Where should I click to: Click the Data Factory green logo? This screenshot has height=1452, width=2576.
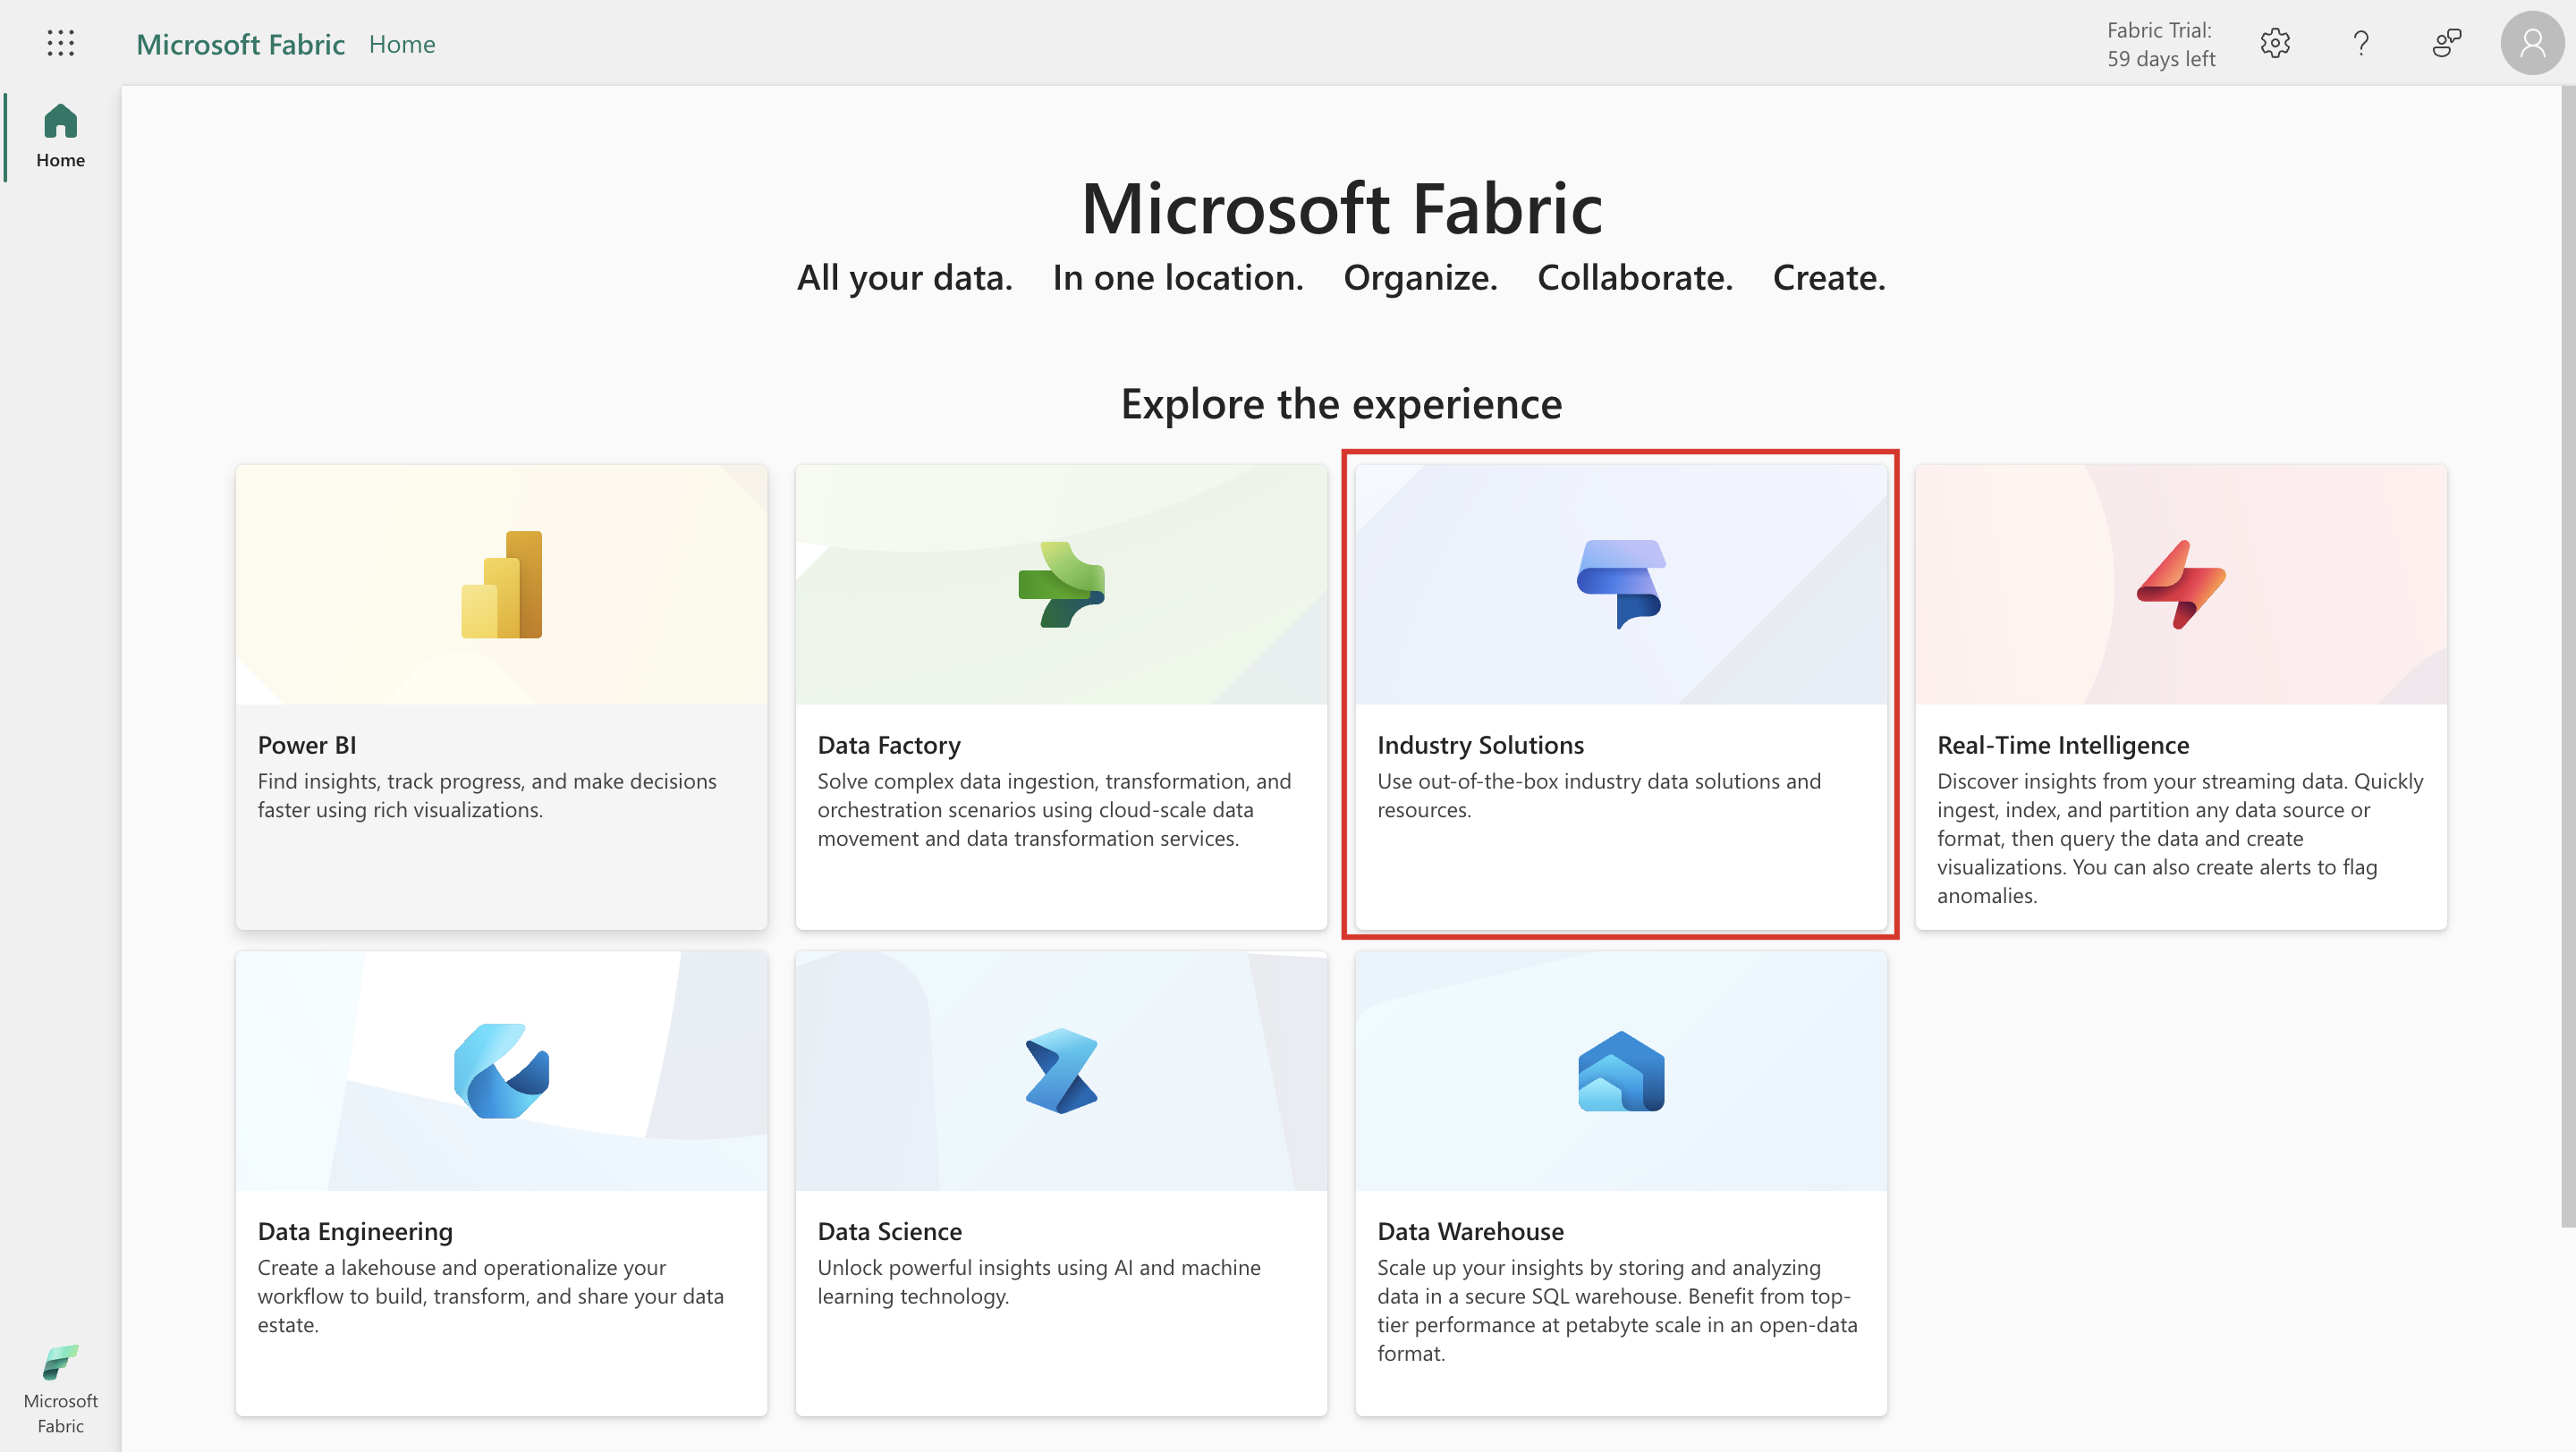pos(1061,585)
